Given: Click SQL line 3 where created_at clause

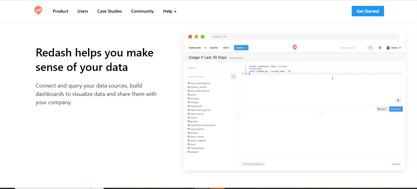Looking at the screenshot, I should click(270, 71).
